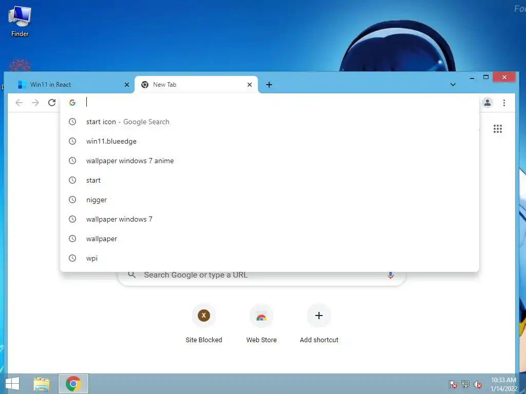Pick 'wallpaper windows 7 anime' suggestion
This screenshot has height=394, width=526.
click(x=269, y=161)
